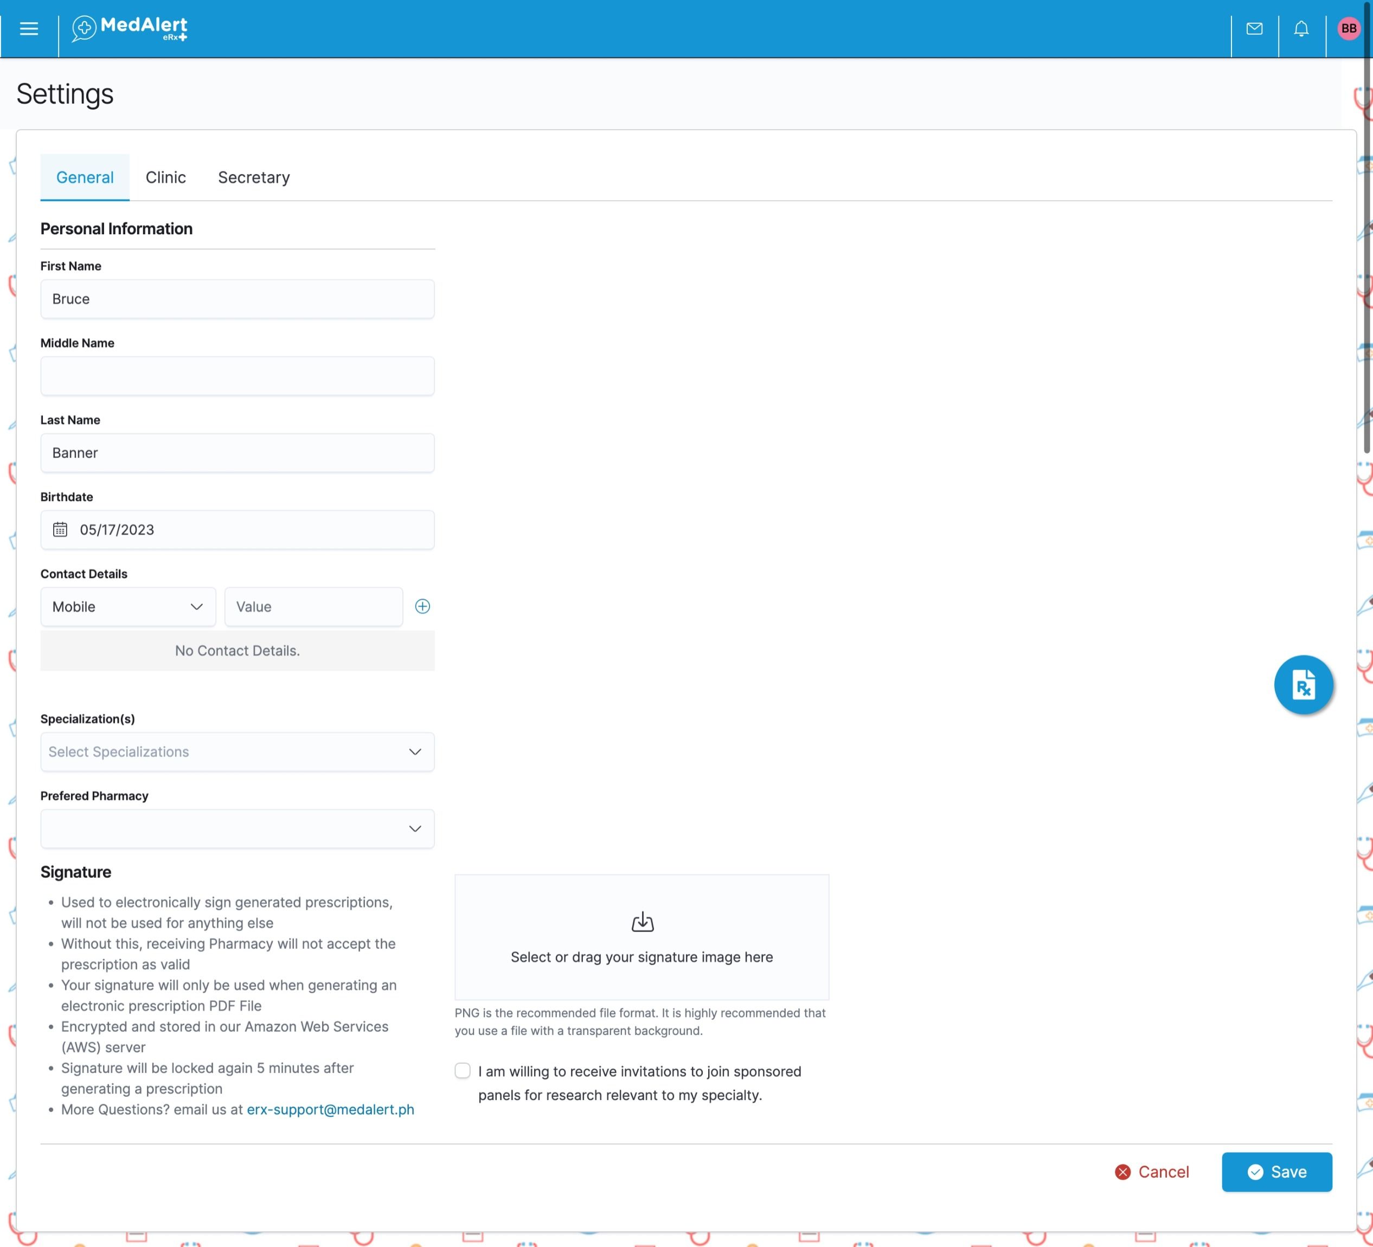Click the MedAlert eRx logo
Image resolution: width=1373 pixels, height=1247 pixels.
coord(130,29)
